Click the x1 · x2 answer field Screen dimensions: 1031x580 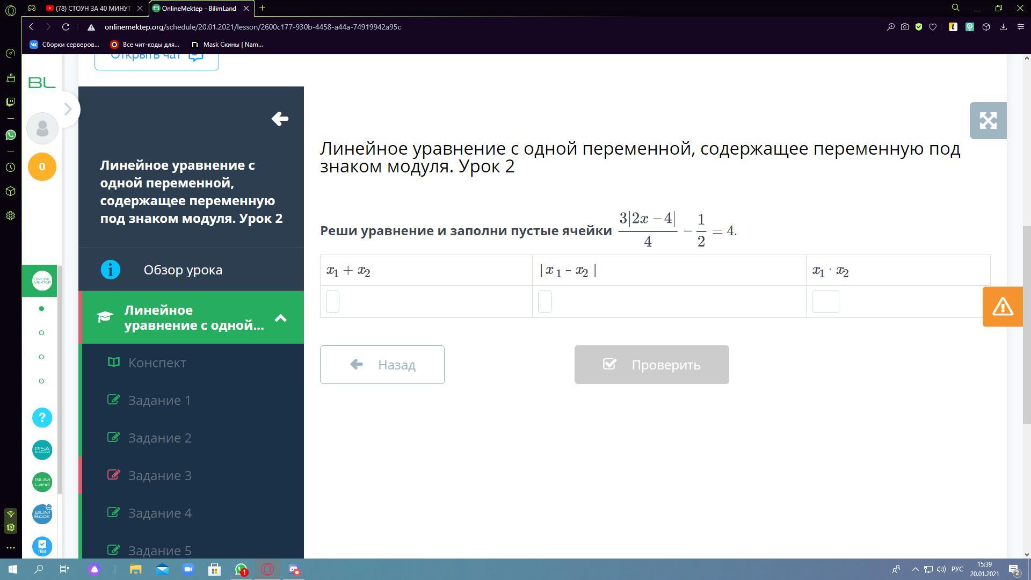(x=825, y=301)
